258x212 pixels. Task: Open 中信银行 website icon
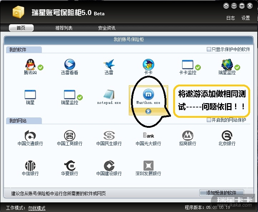click(30, 166)
